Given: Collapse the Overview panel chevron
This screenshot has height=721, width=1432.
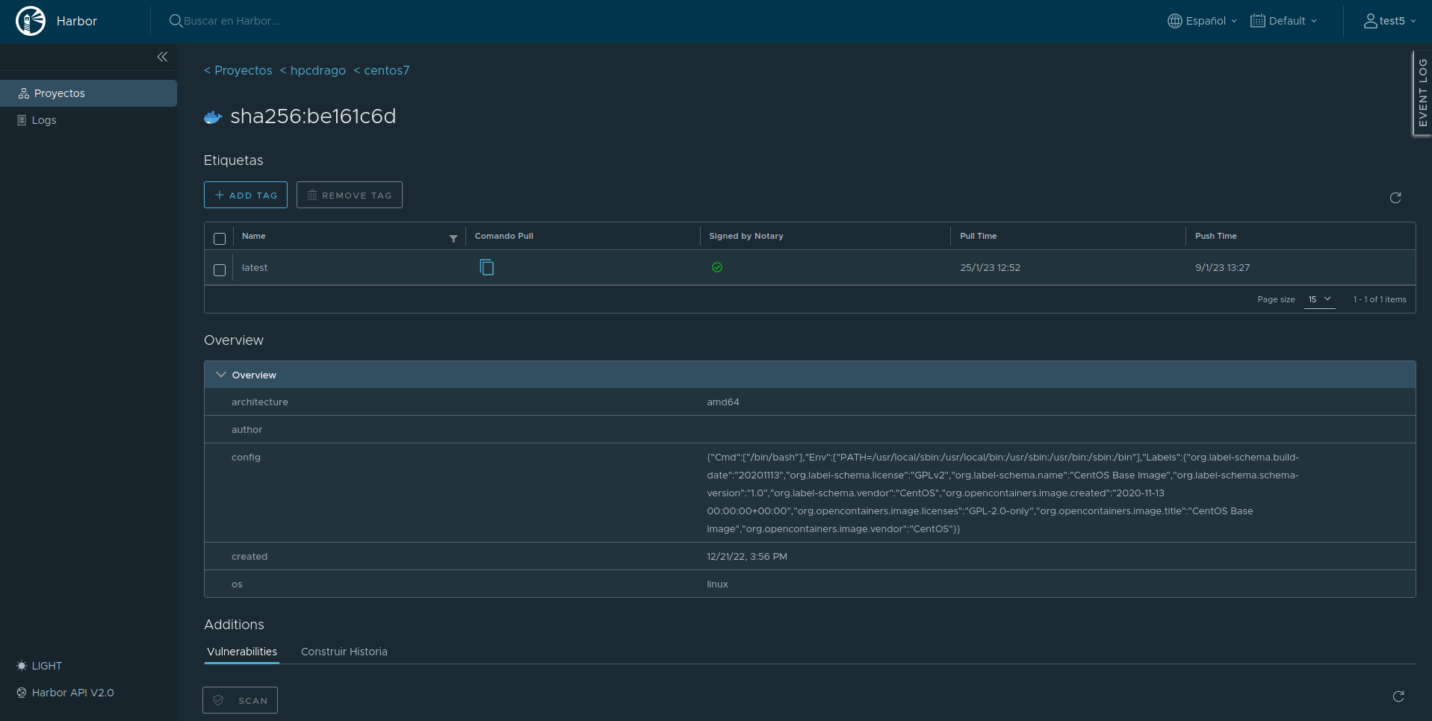Looking at the screenshot, I should click(x=221, y=375).
